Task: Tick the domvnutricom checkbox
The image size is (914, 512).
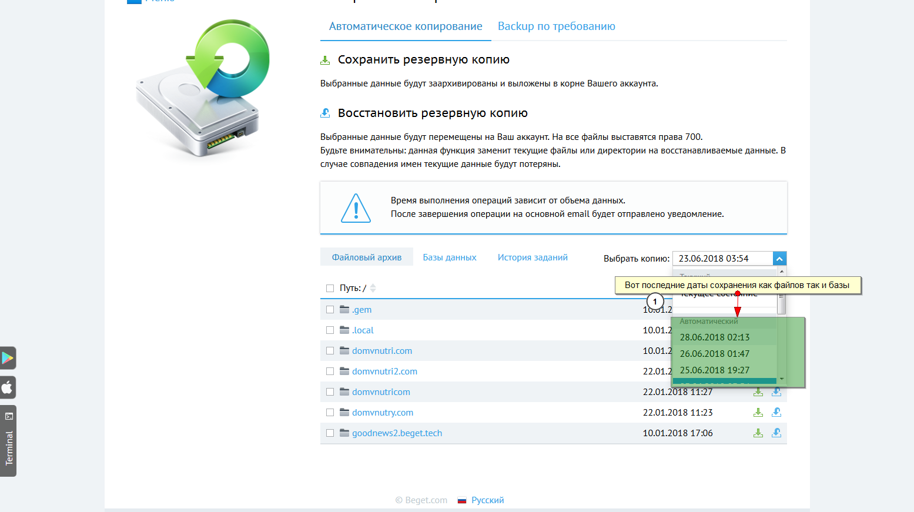Action: coord(330,391)
